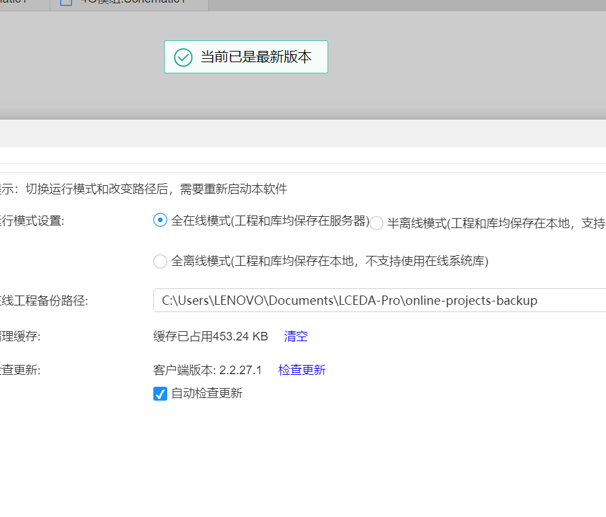Click 清空 to clear the cache

pos(295,337)
